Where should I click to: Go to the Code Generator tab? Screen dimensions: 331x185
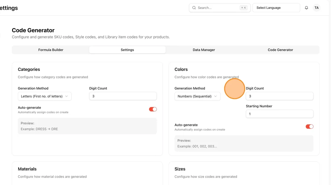point(280,50)
